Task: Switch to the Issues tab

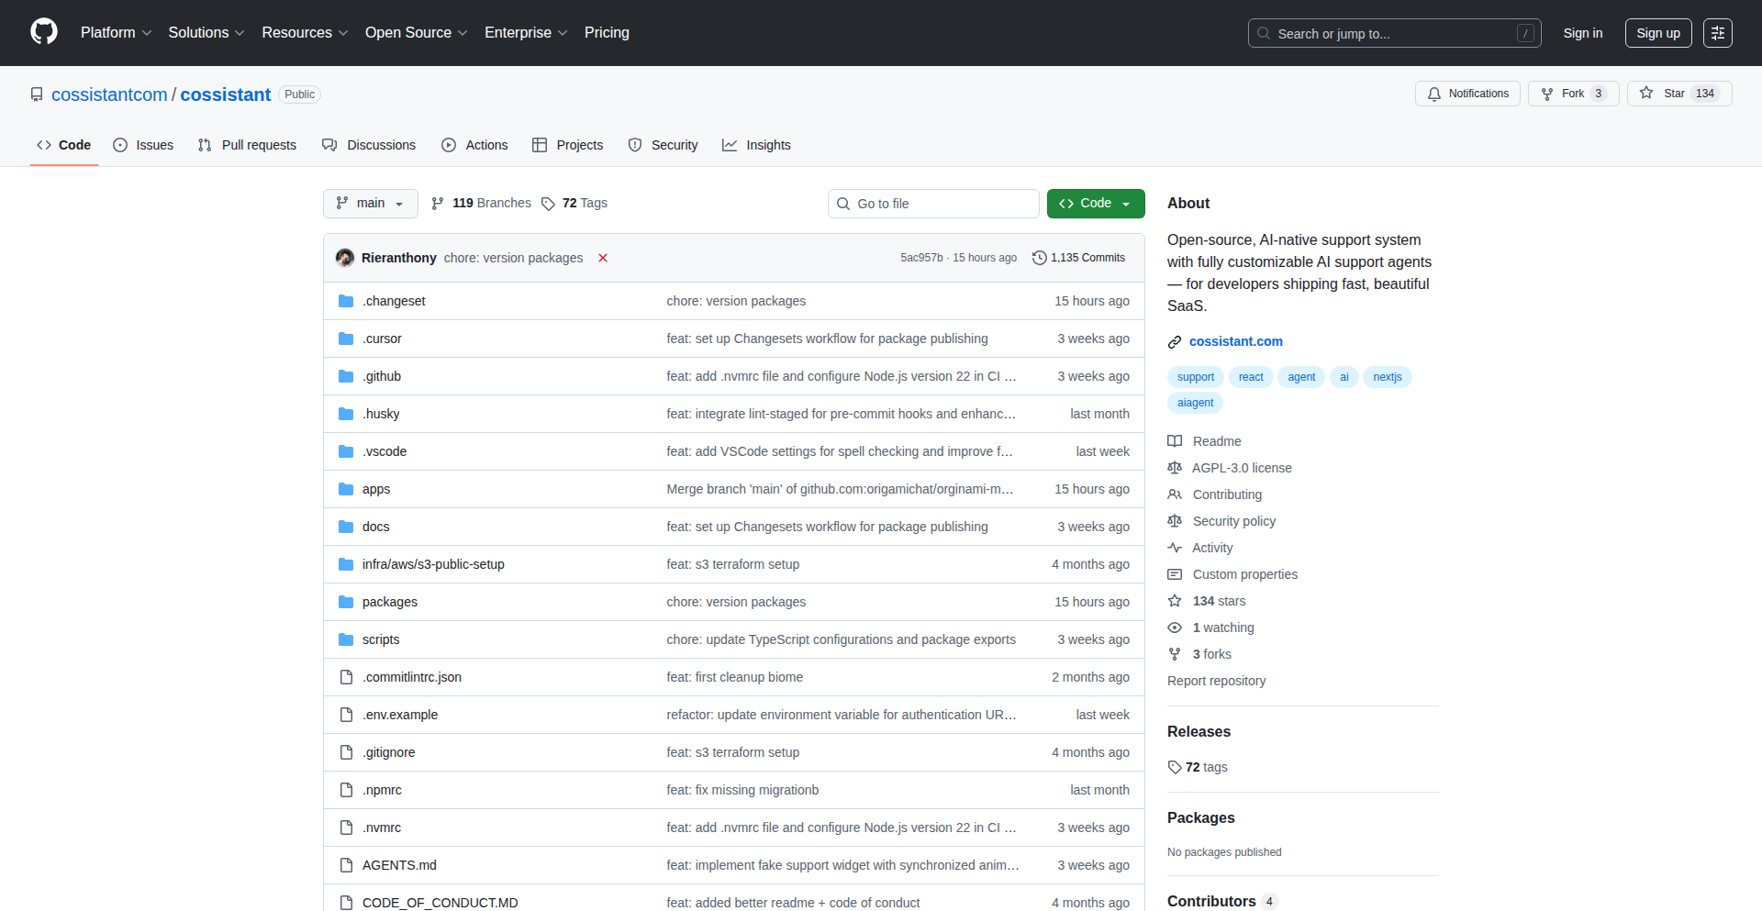Action: (143, 145)
